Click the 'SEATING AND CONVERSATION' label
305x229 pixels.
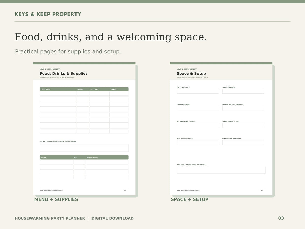pyautogui.click(x=233, y=105)
